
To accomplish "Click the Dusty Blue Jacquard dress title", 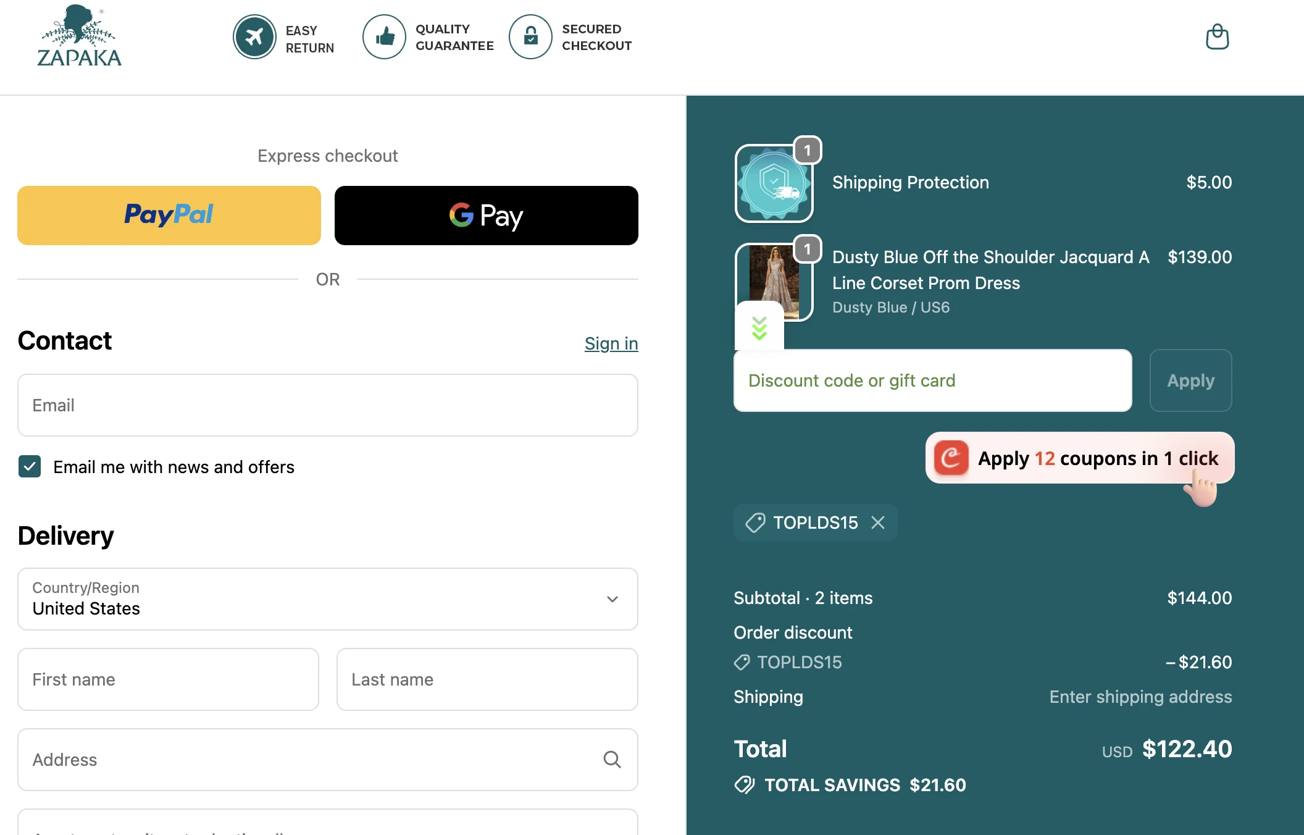I will point(991,270).
